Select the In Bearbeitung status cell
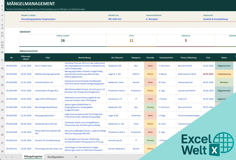The width and height of the screenshot is (236, 160). click(x=224, y=74)
